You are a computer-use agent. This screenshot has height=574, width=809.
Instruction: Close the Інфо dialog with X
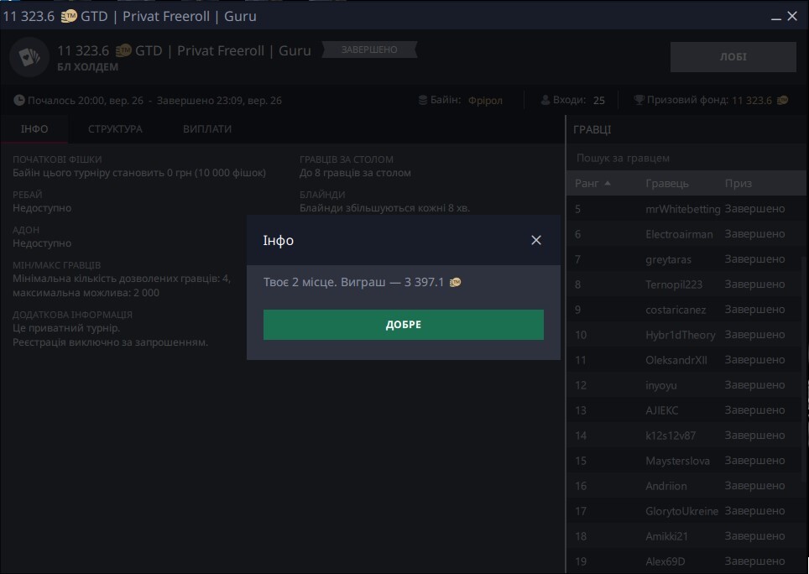(536, 241)
